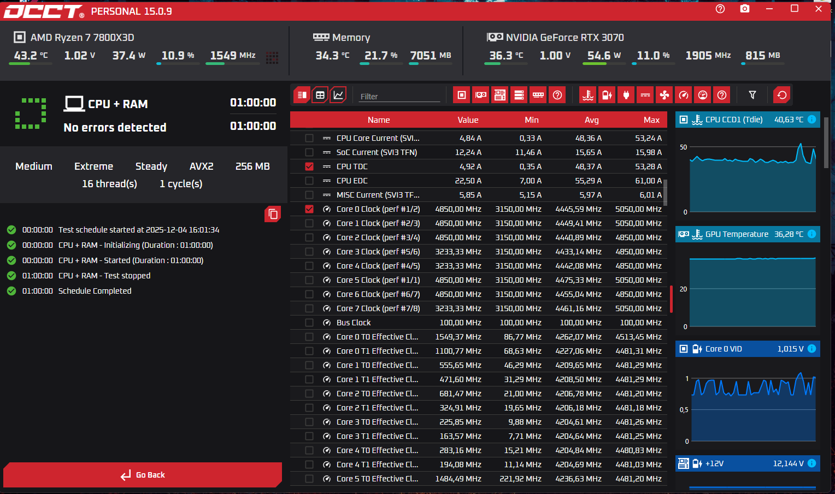
Task: Toggle the clock speed gauge filter
Action: (684, 95)
